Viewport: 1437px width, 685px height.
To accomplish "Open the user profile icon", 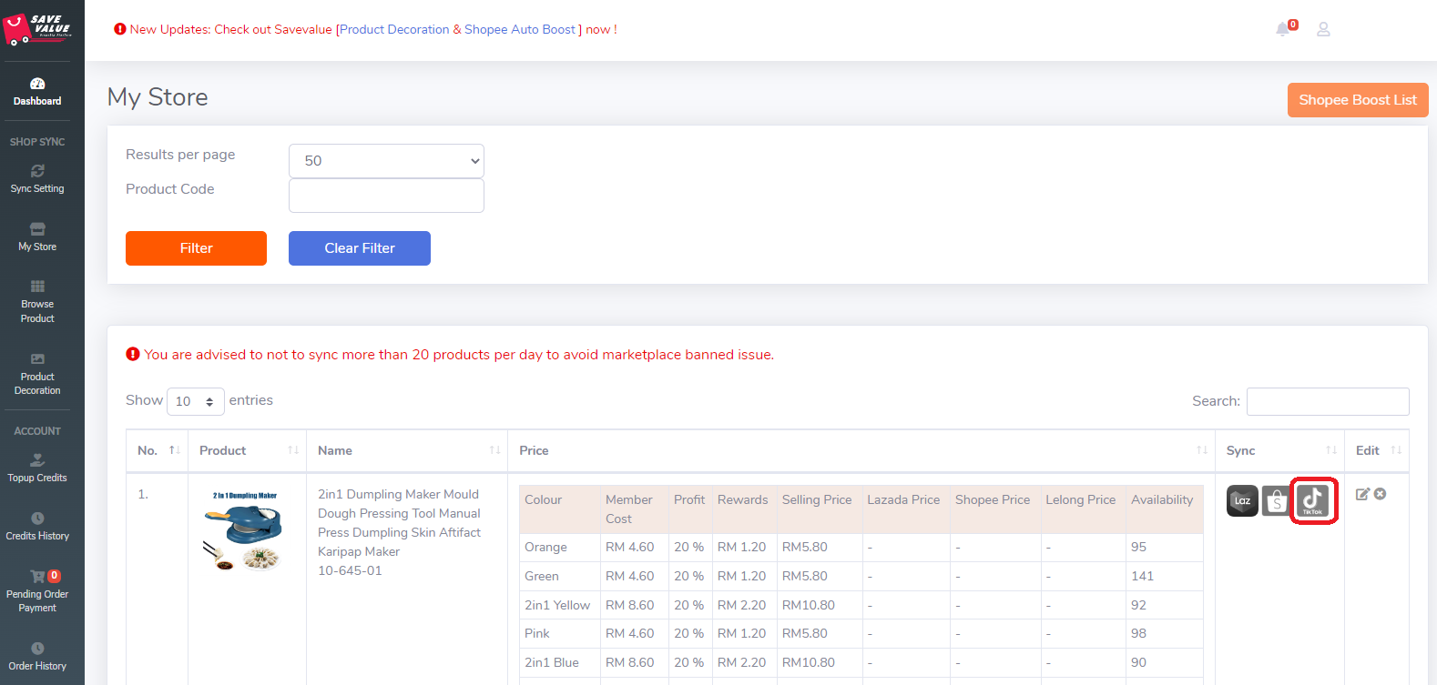I will coord(1323,29).
